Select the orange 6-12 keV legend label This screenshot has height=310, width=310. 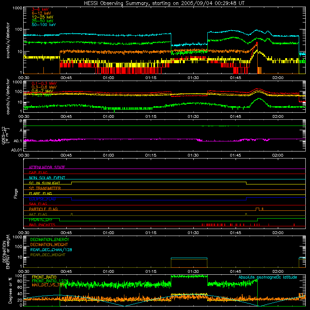click(x=41, y=13)
